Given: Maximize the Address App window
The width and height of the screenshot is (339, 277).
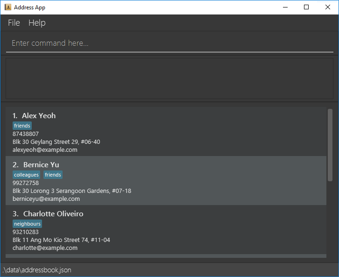Looking at the screenshot, I should point(306,7).
